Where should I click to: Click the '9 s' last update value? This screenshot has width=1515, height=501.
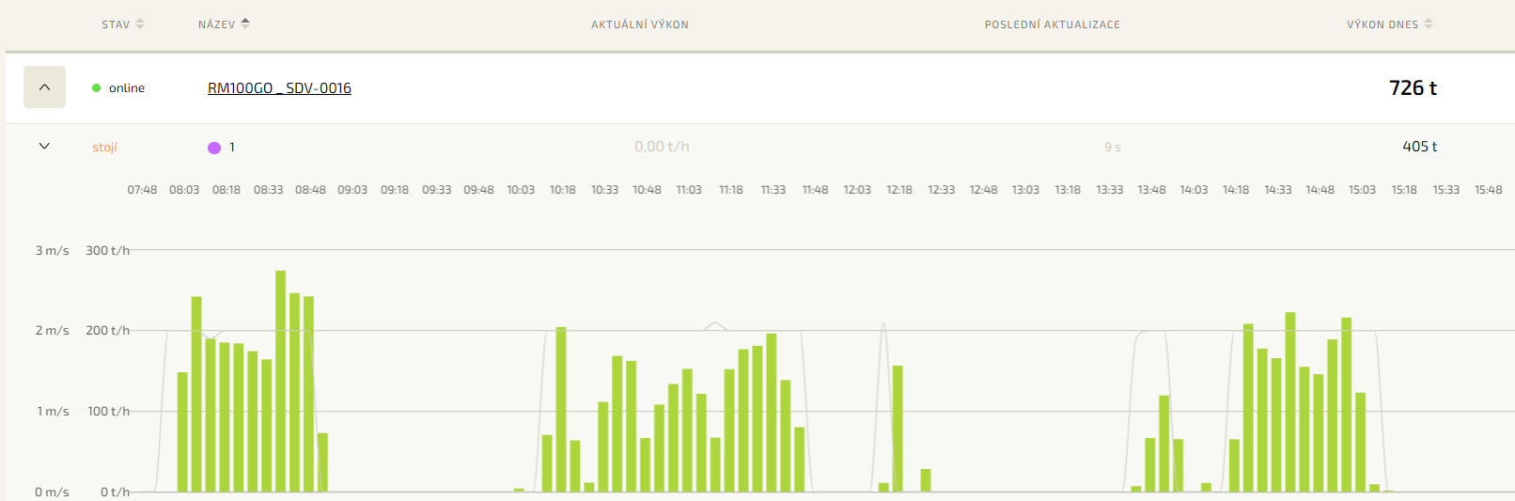[x=1113, y=148]
